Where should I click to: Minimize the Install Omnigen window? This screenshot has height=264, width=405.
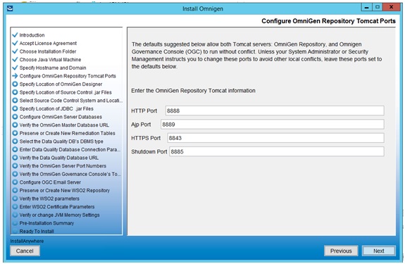tap(366, 7)
